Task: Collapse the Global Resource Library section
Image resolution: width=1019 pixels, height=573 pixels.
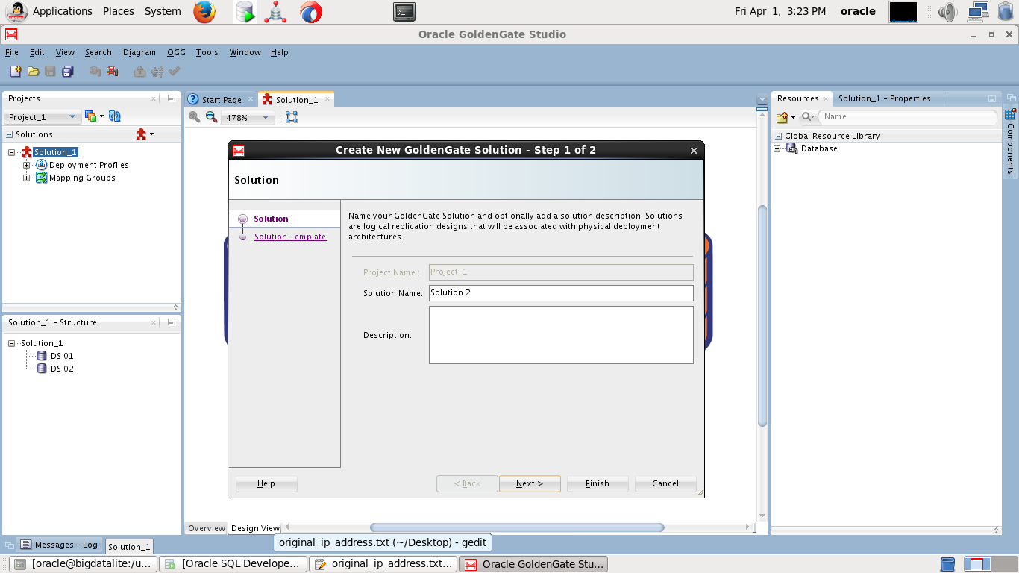Action: (x=779, y=136)
